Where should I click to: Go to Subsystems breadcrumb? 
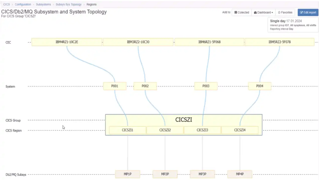coord(43,4)
